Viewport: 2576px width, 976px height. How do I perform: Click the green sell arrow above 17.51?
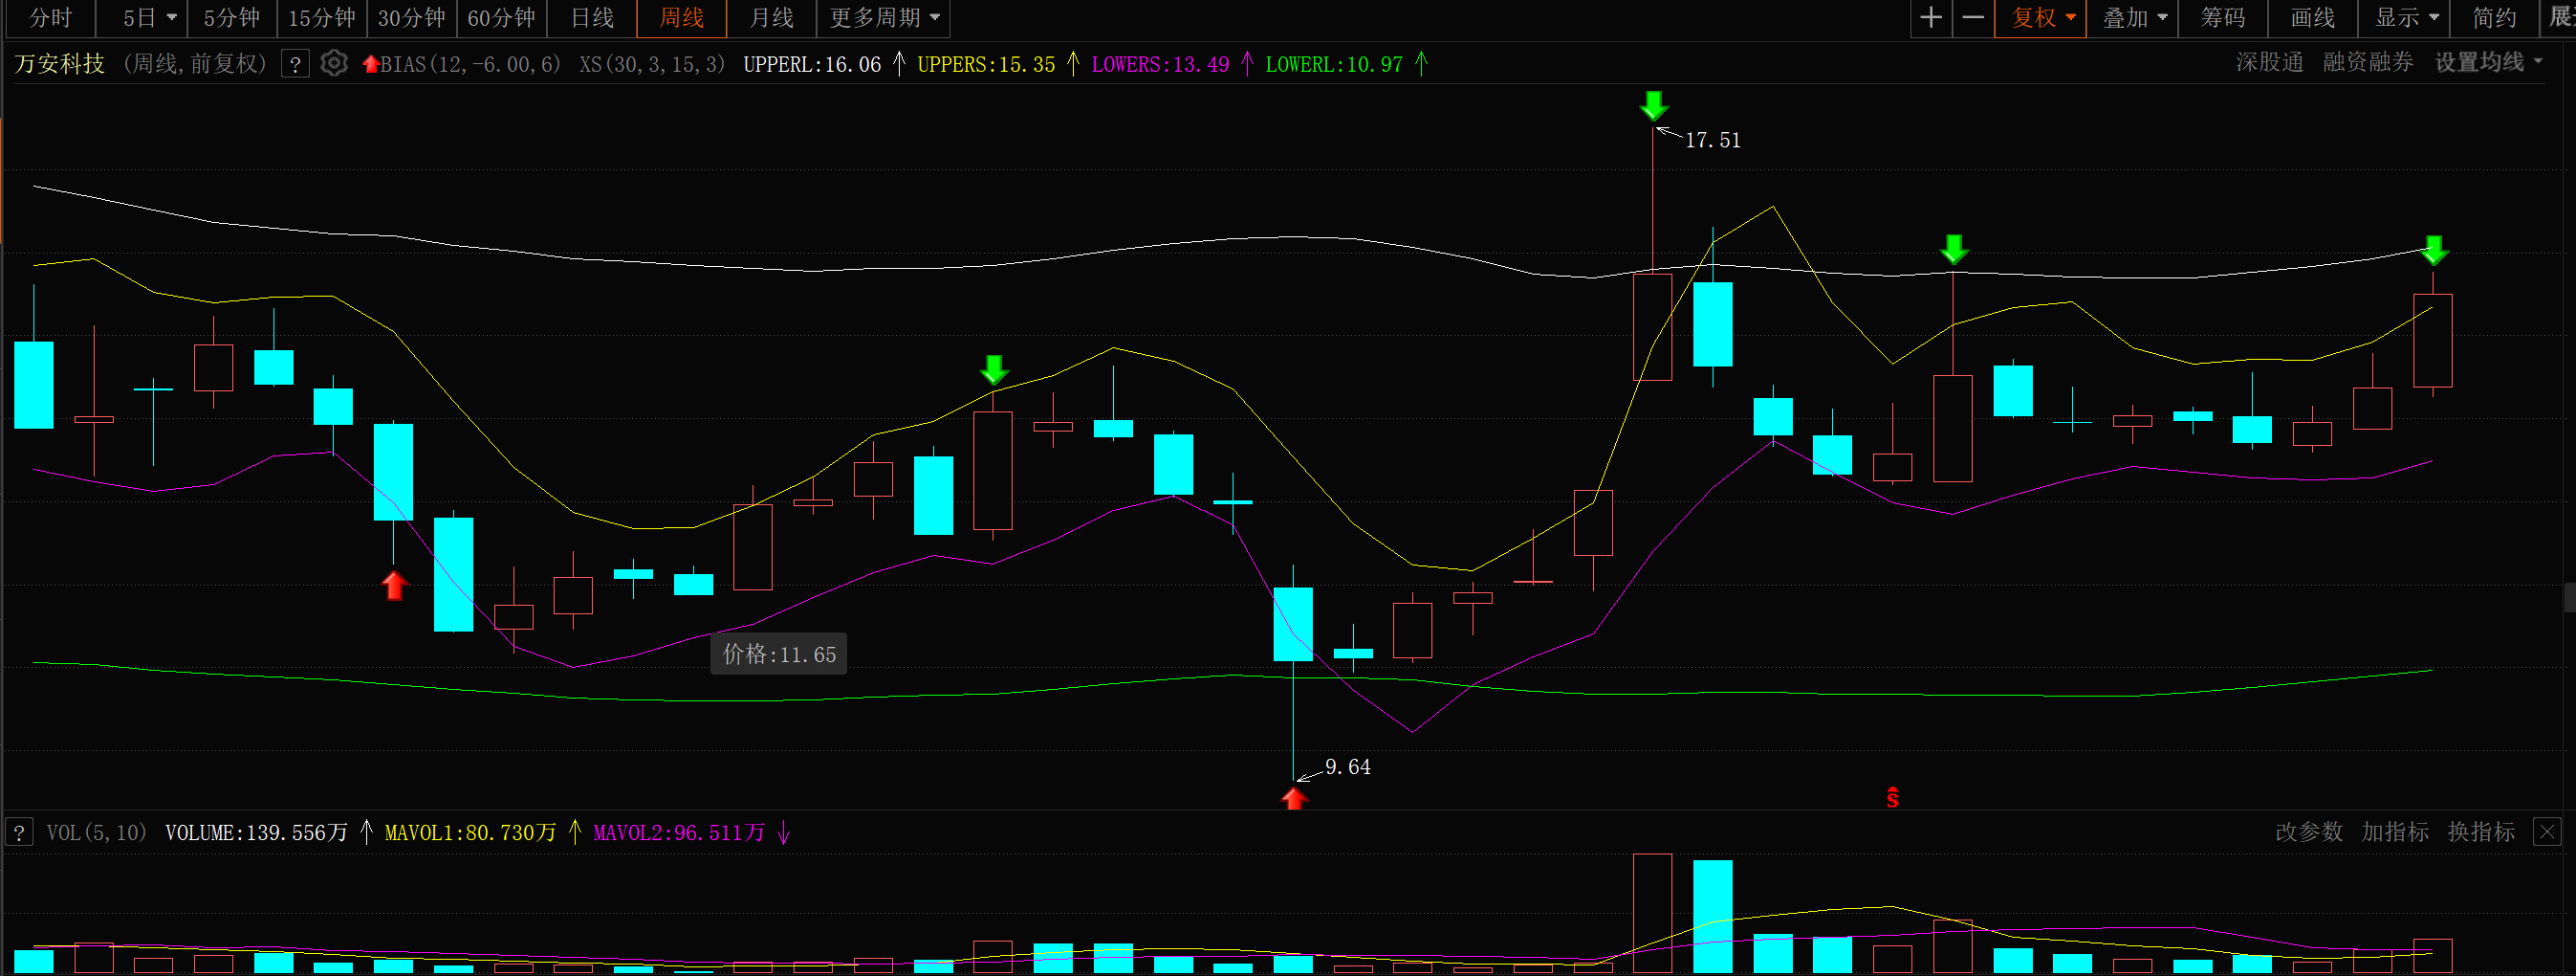[x=1654, y=105]
